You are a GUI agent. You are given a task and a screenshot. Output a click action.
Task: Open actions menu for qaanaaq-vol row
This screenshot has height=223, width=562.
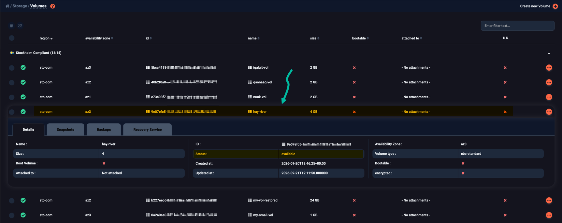549,82
